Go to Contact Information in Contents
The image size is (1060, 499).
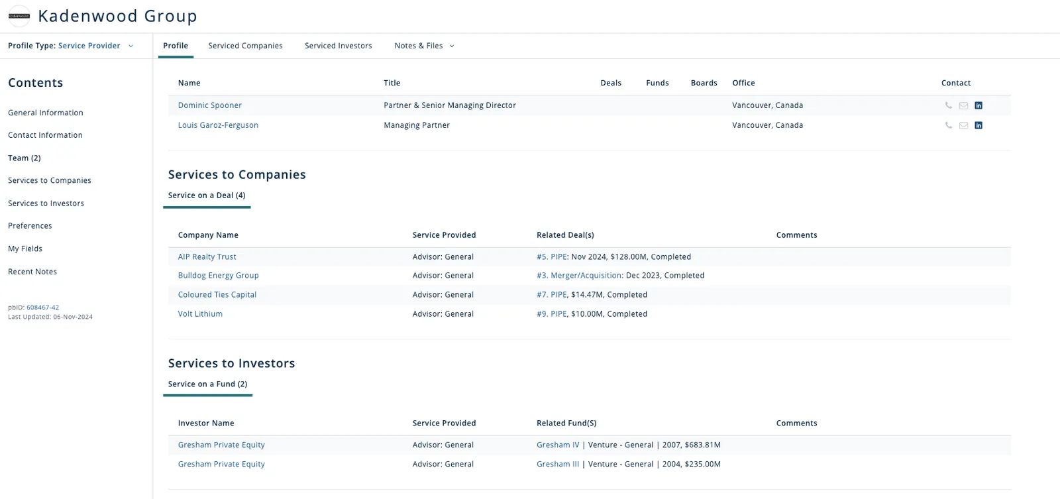click(x=45, y=135)
